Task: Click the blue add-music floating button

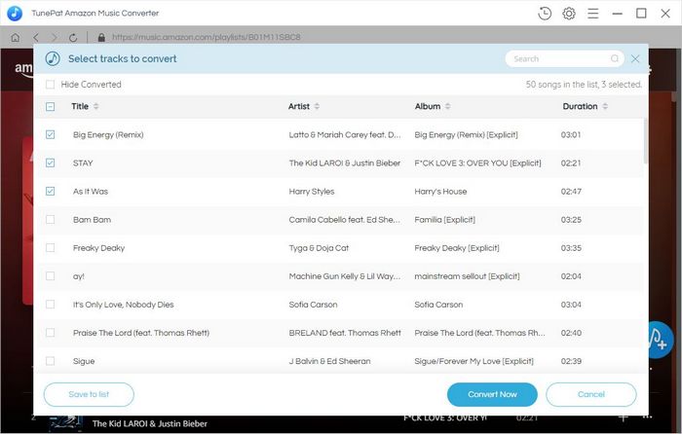Action: (x=659, y=340)
